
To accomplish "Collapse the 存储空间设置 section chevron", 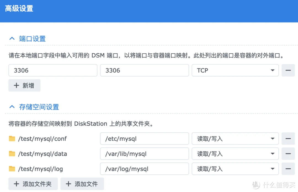I will point(12,107).
